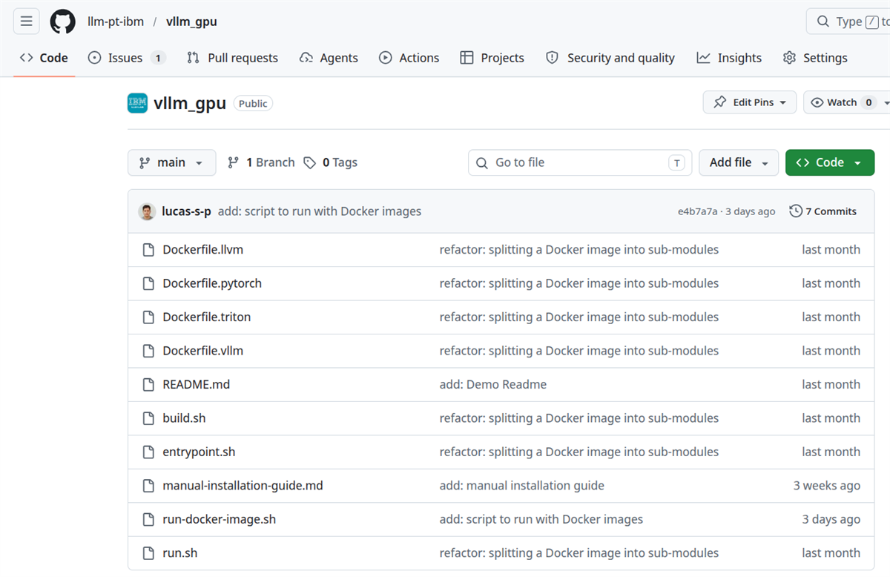Viewport: 890px width, 577px height.
Task: Click the Public visibility badge
Action: tap(253, 103)
